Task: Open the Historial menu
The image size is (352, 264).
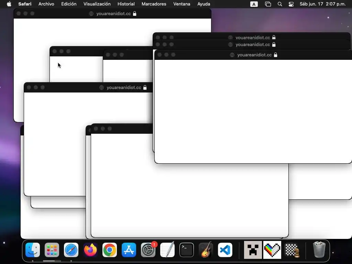Action: pos(126,4)
